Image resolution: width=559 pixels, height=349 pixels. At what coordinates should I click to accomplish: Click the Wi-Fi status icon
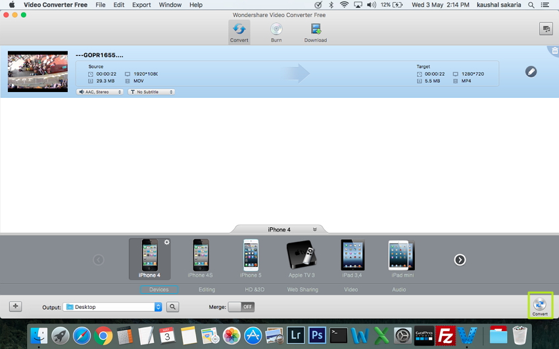(x=344, y=5)
